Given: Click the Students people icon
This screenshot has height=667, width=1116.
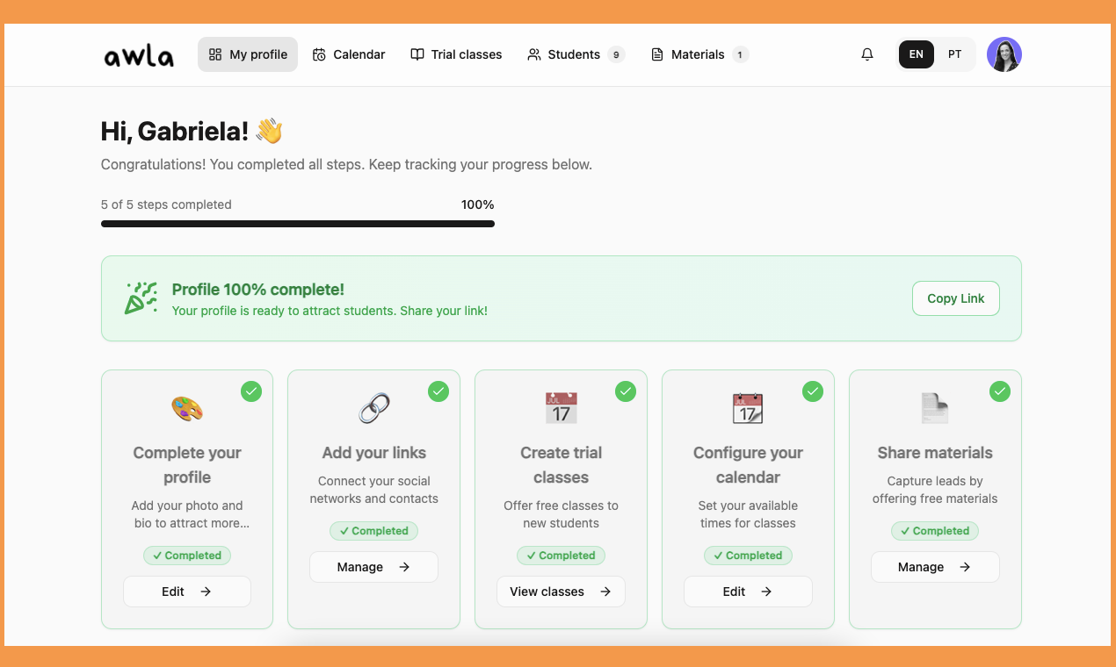Looking at the screenshot, I should pyautogui.click(x=533, y=54).
